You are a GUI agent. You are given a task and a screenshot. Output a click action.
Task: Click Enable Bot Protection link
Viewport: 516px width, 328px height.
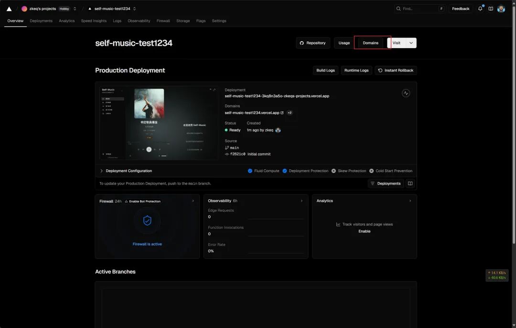(142, 201)
